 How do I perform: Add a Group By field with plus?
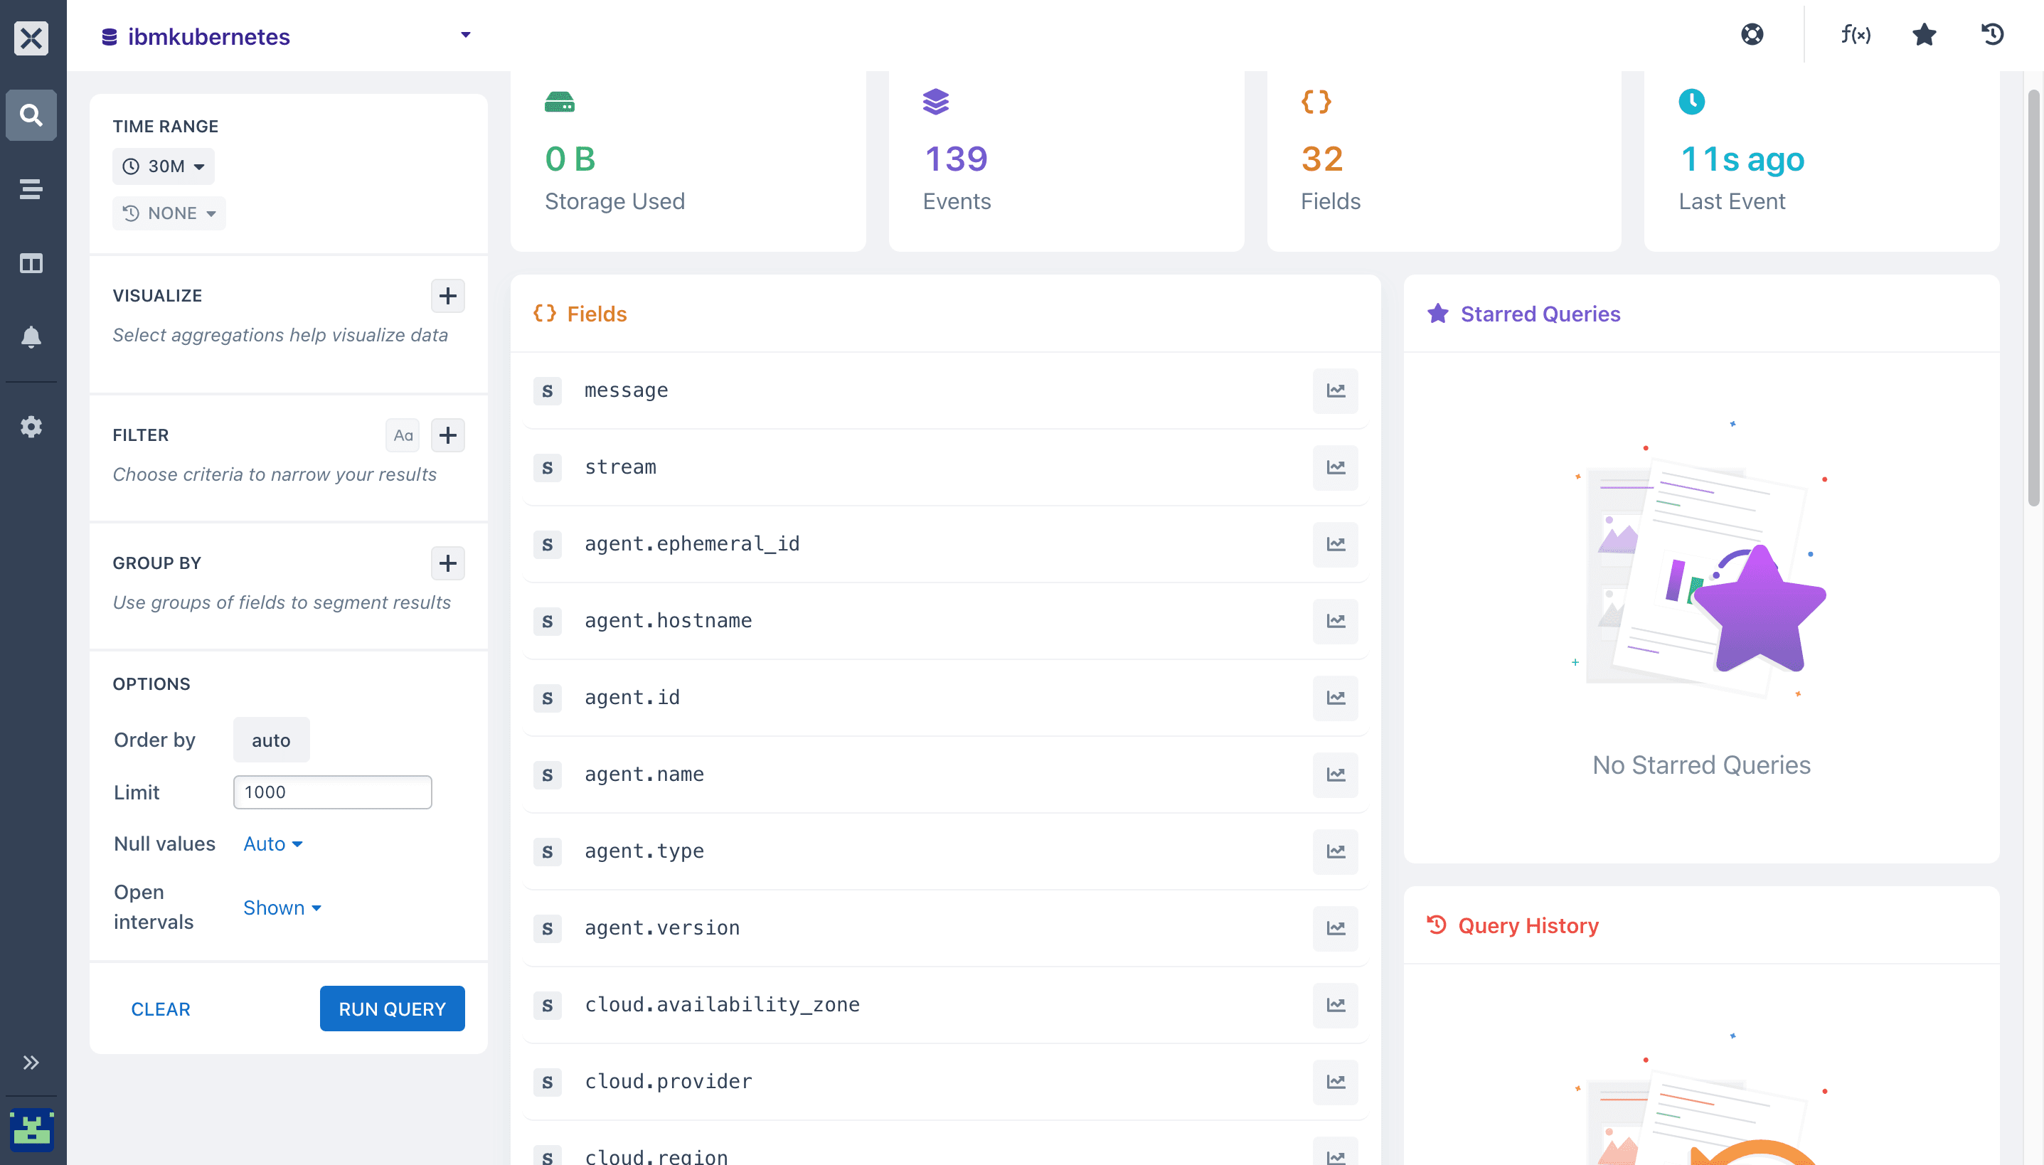448,563
